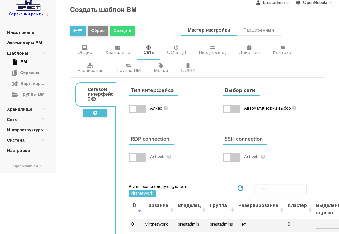Click help icon beside Автоматический выбор

(294, 108)
